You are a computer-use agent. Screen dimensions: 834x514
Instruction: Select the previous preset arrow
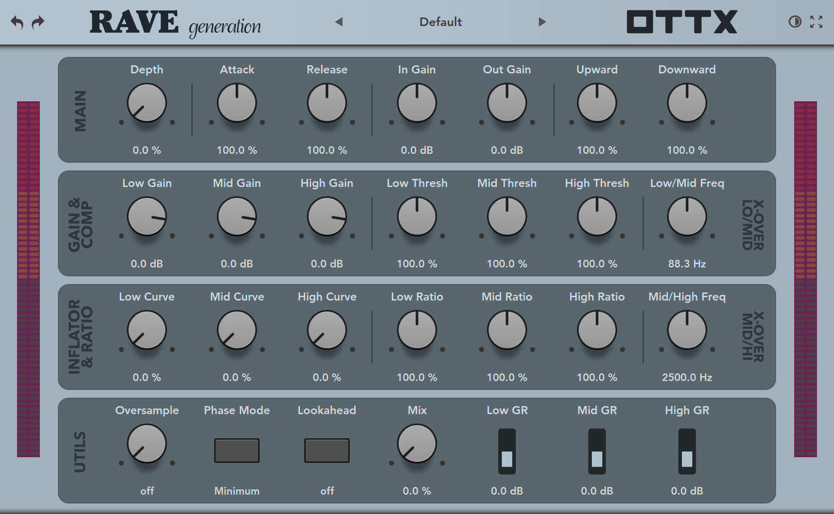tap(339, 22)
